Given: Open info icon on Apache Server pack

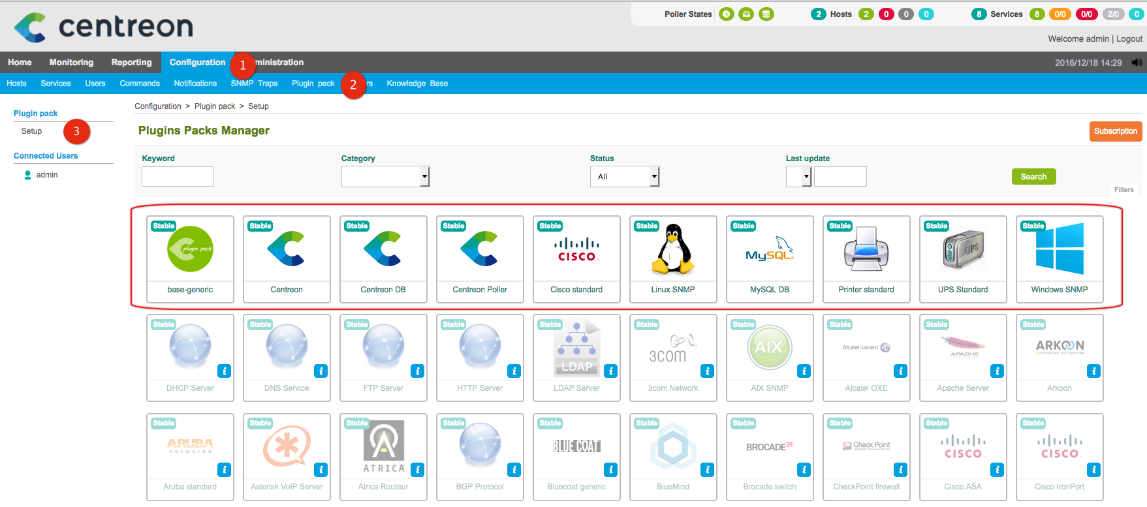Looking at the screenshot, I should click(x=997, y=371).
